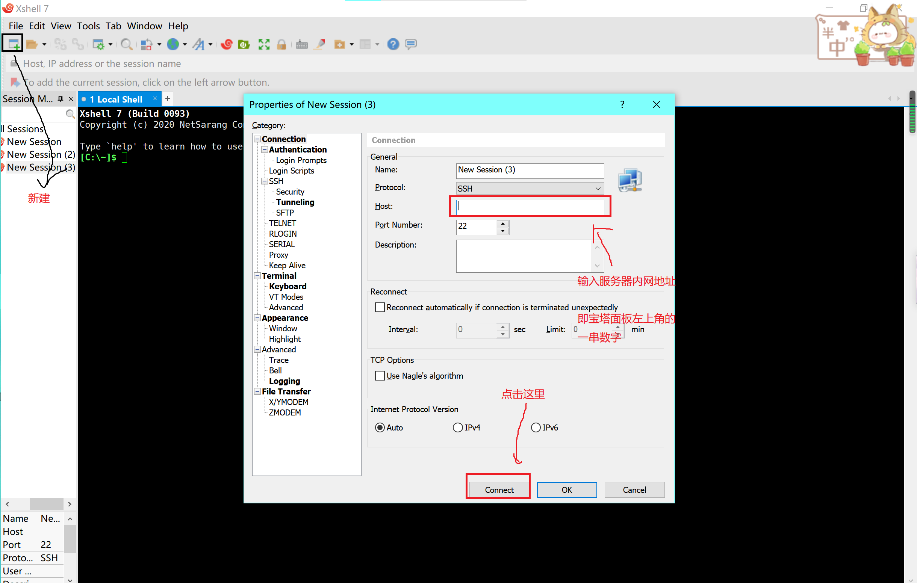
Task: Collapse the Authentication tree node
Action: coord(265,150)
